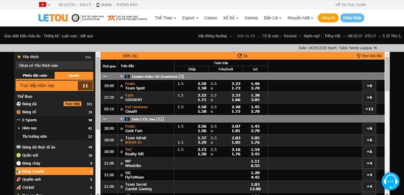Favorite the NiP vs Winstrike match
Viewport: 404px width, 195px height.
pos(122,163)
